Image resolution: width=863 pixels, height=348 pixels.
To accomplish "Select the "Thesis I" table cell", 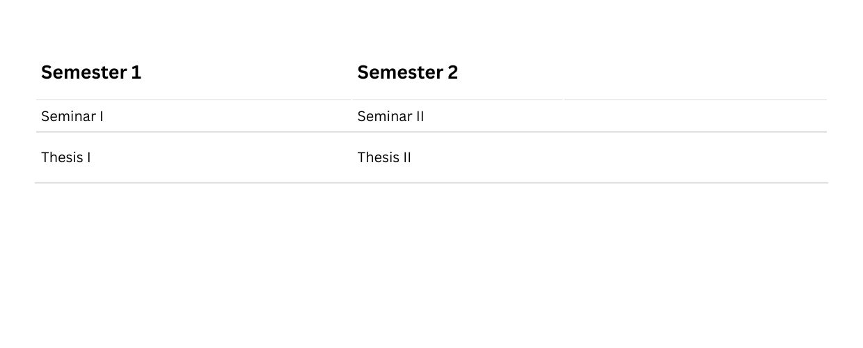I will (x=193, y=157).
